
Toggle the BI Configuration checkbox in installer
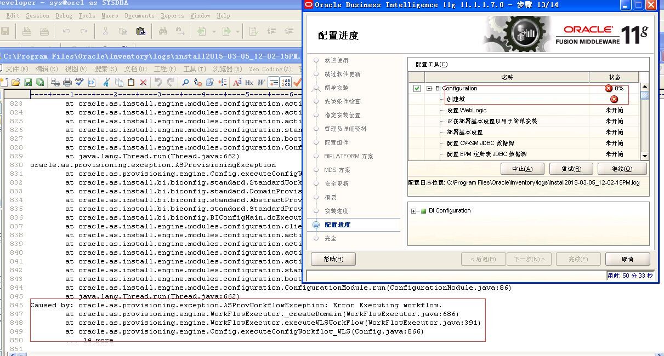[x=417, y=88]
